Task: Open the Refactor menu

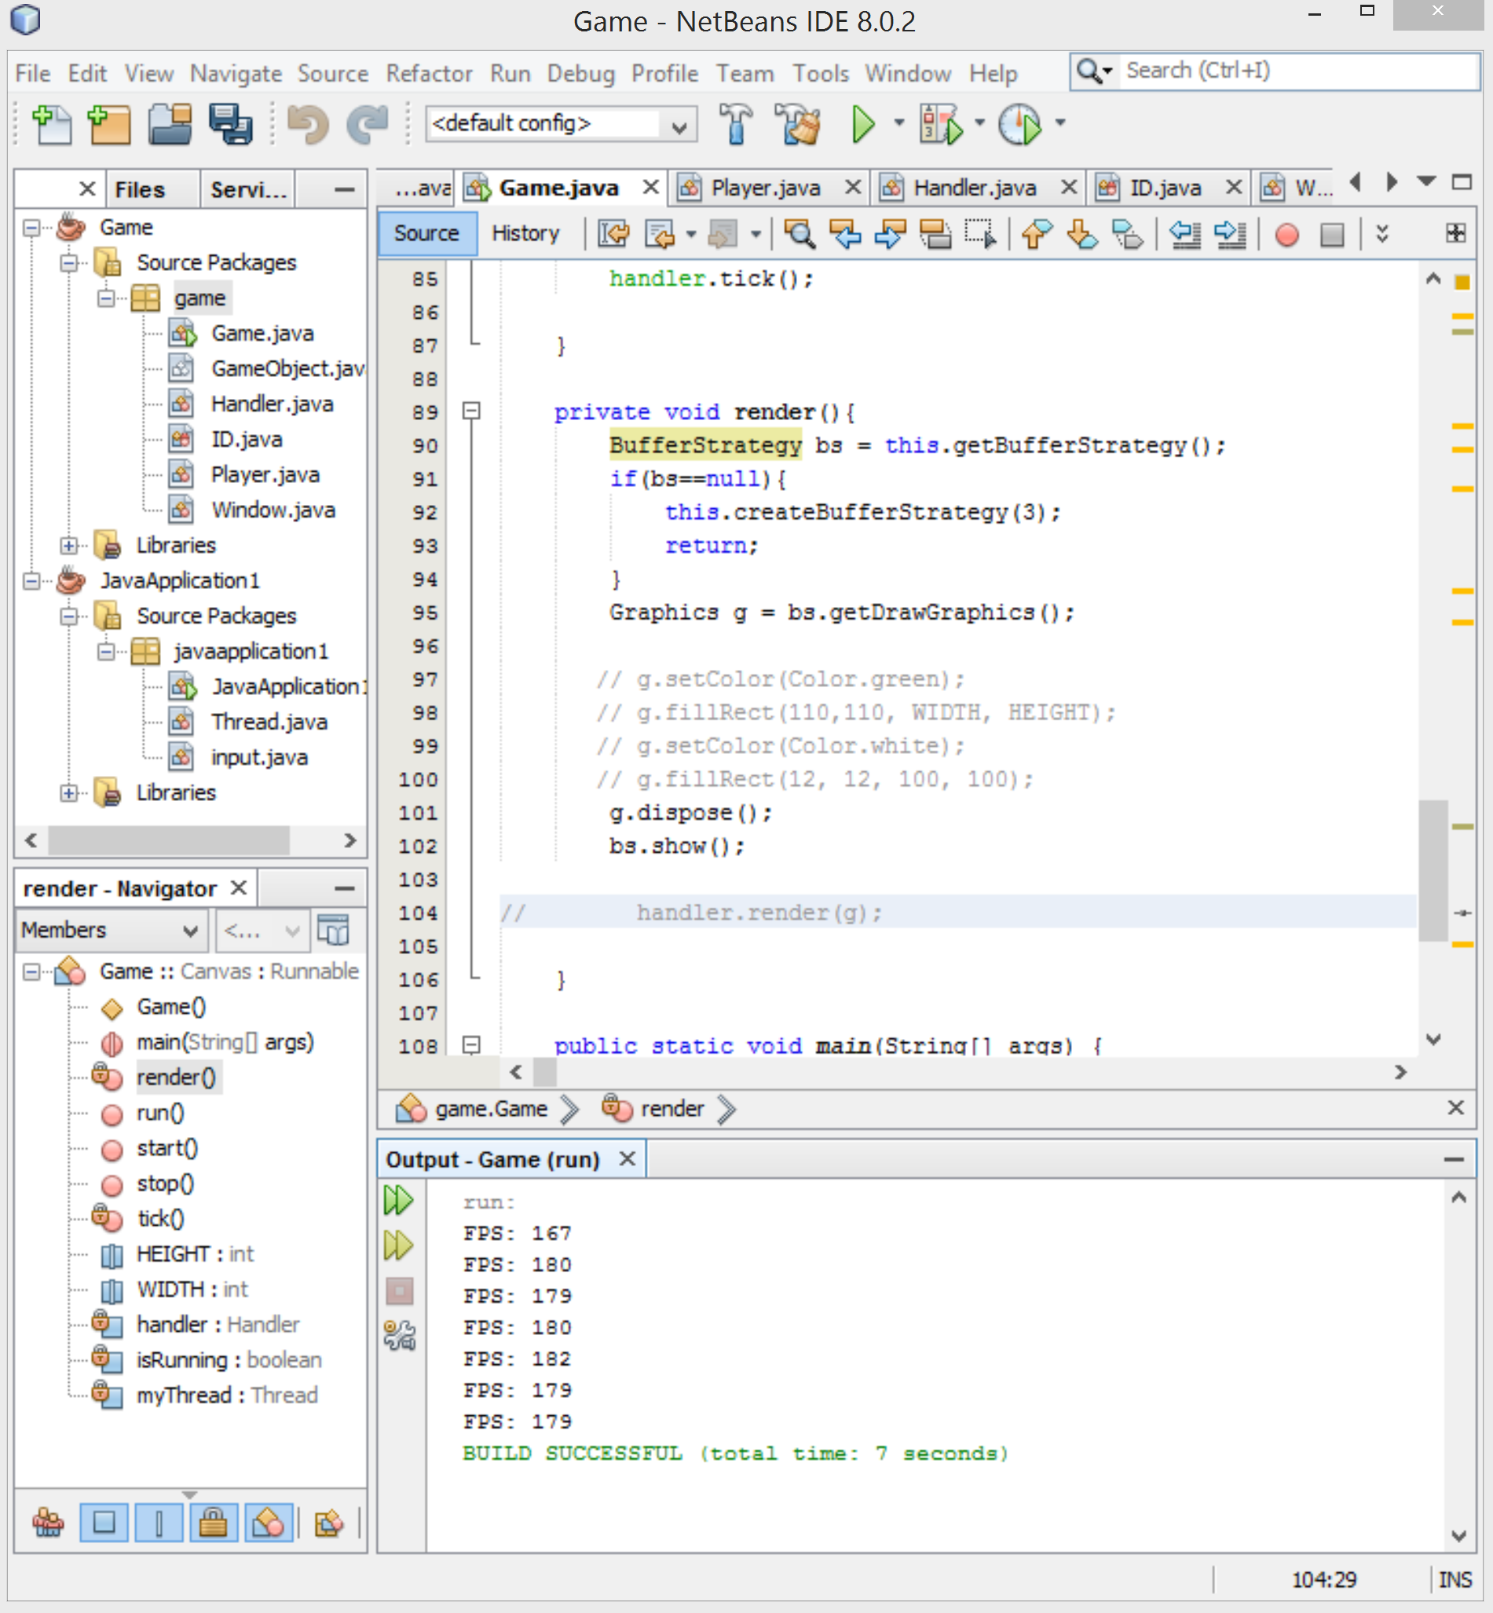Action: pos(428,74)
